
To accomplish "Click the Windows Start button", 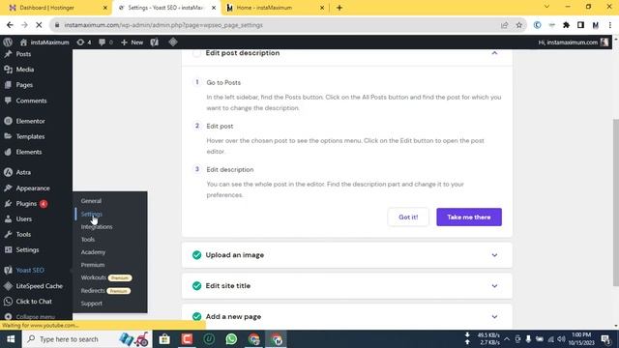I will pyautogui.click(x=11, y=339).
